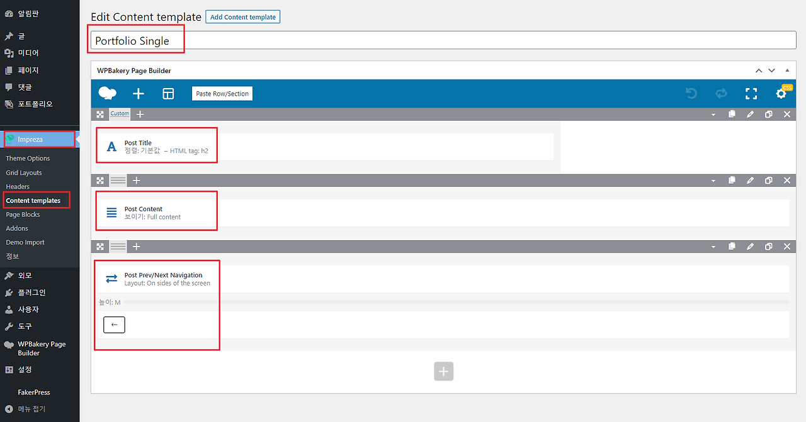Collapse the WPBakery Page Builder panel
This screenshot has width=806, height=422.
click(787, 70)
